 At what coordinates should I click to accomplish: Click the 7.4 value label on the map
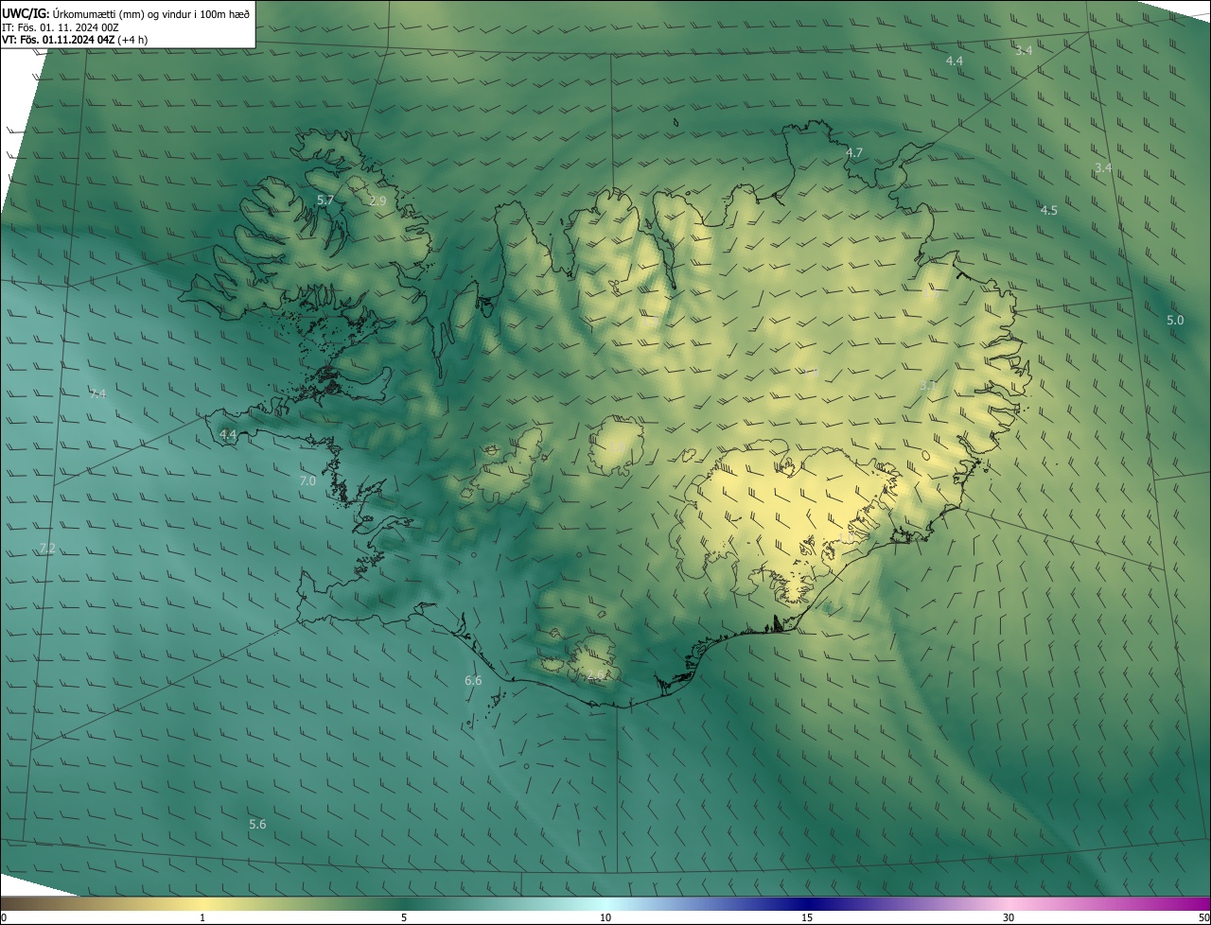click(x=97, y=393)
